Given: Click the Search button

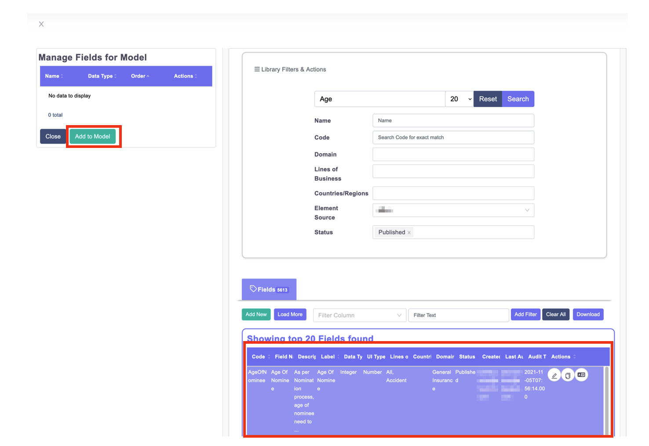Looking at the screenshot, I should (x=518, y=99).
